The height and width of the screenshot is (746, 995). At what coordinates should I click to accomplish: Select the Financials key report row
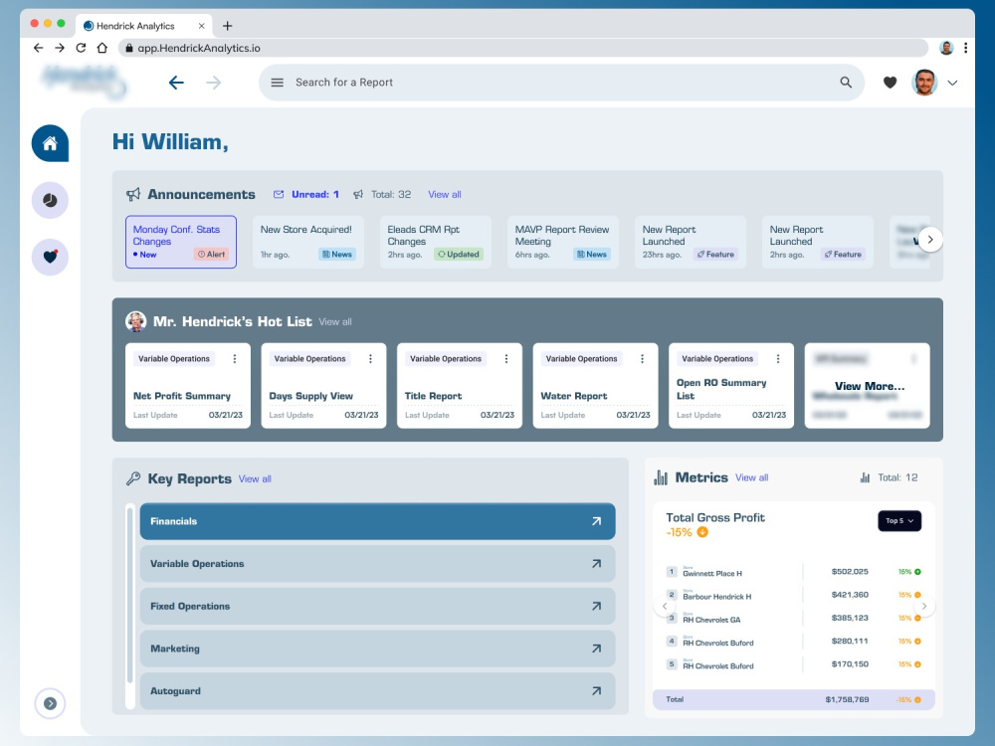click(x=377, y=521)
